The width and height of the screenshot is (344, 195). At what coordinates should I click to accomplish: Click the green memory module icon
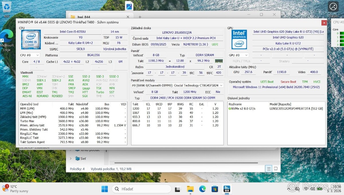[x=219, y=61]
